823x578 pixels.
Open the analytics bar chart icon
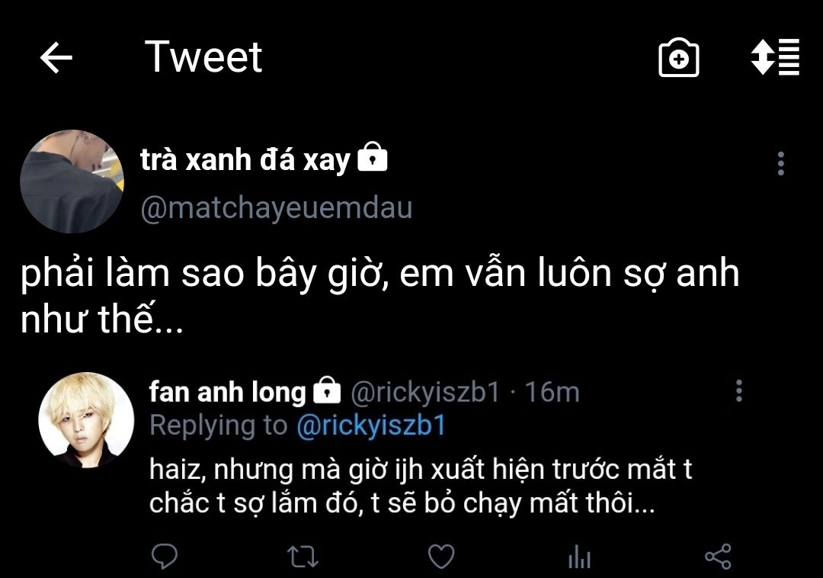[579, 557]
